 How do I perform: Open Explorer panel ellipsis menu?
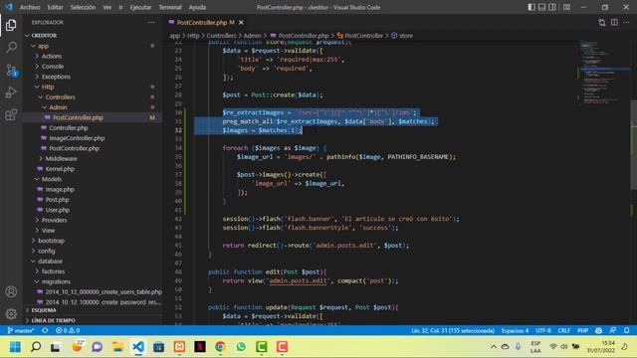(x=151, y=22)
